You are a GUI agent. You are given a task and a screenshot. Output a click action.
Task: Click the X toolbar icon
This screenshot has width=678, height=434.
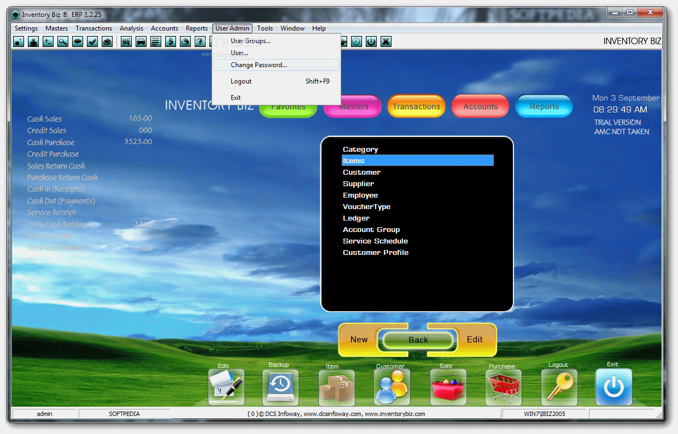tap(386, 41)
